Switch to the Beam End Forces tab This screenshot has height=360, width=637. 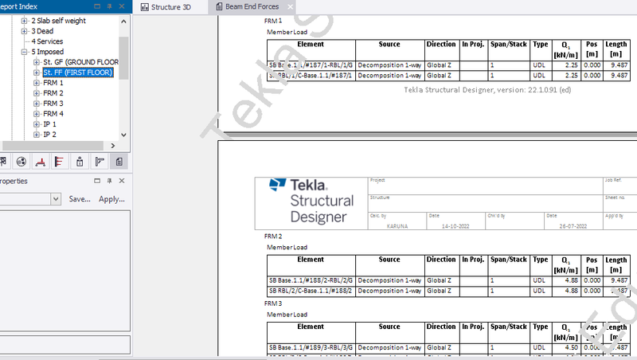(252, 7)
